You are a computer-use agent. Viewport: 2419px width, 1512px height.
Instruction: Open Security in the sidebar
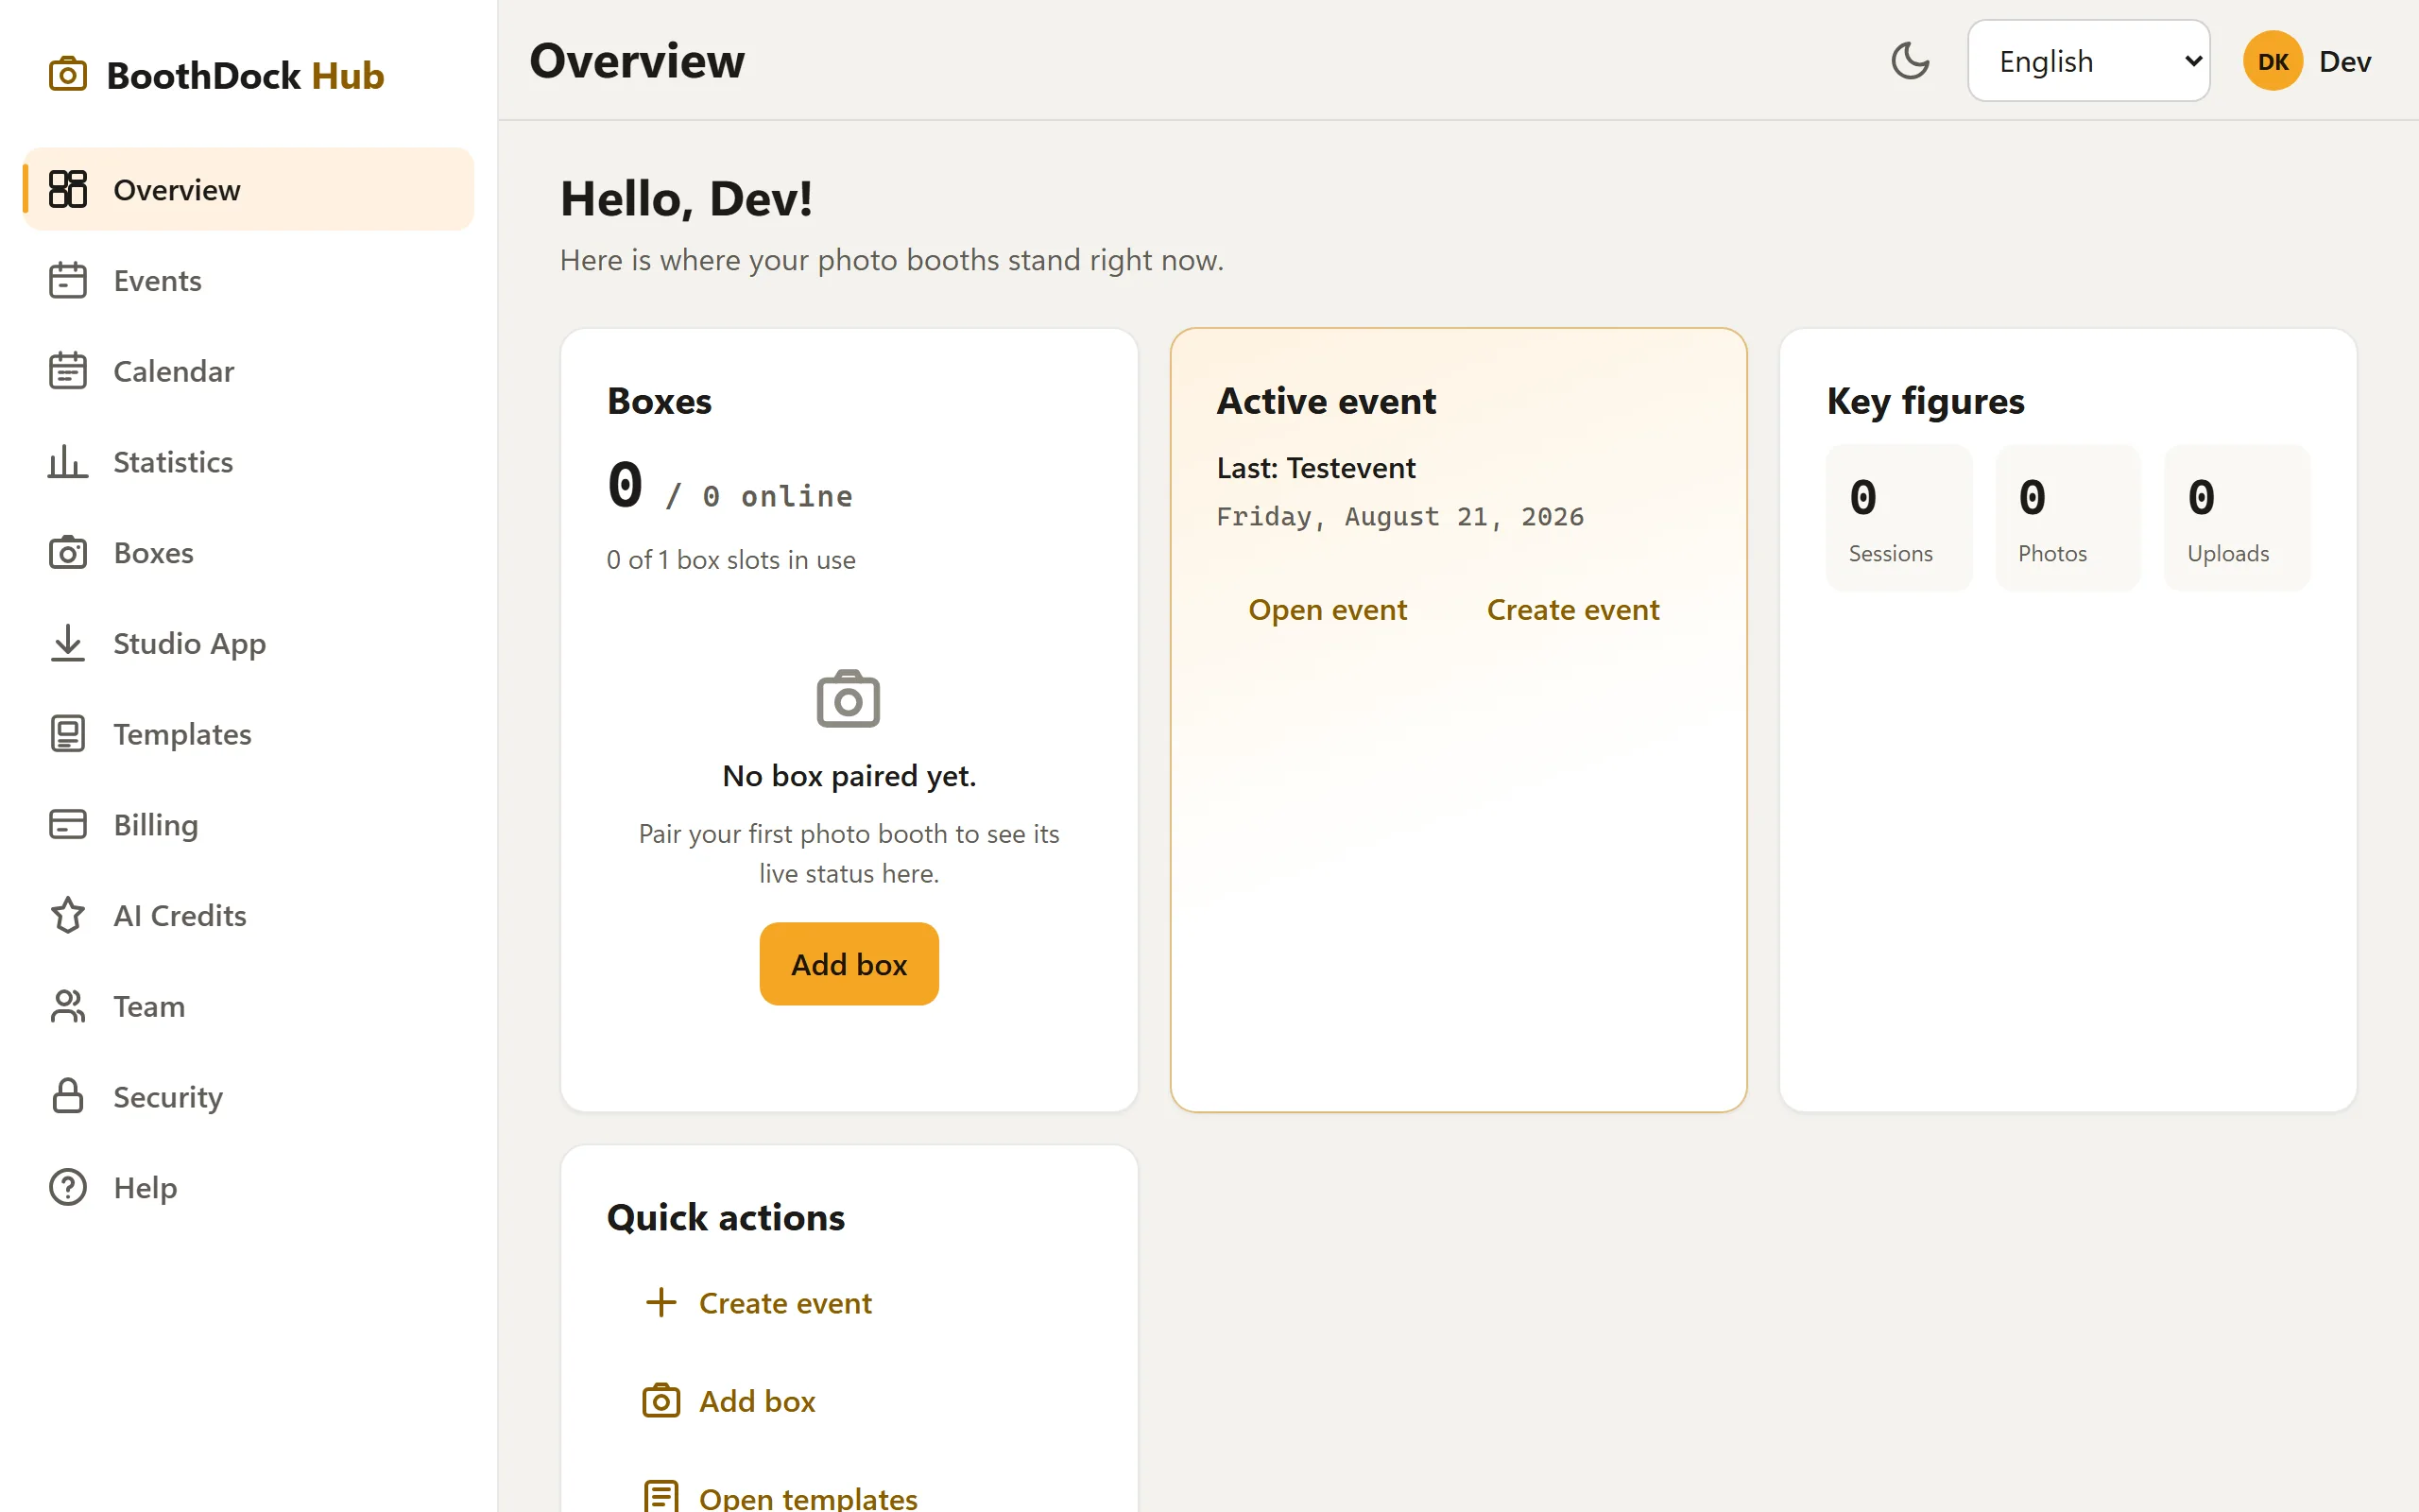tap(248, 1097)
